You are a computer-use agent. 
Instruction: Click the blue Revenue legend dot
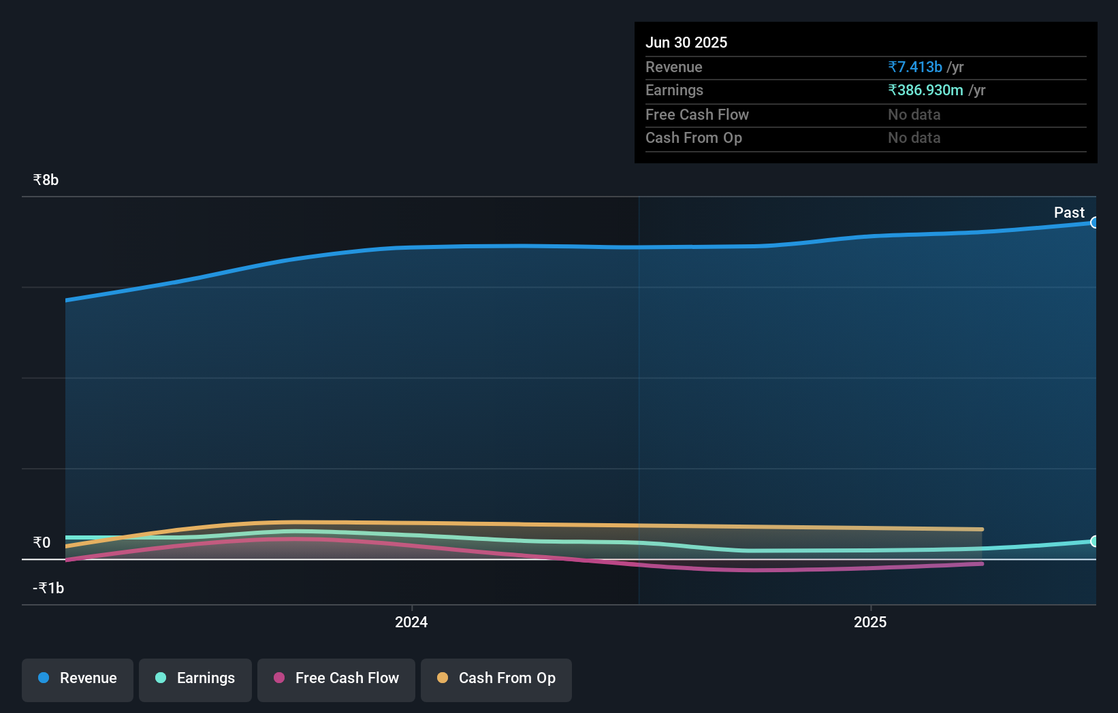(x=43, y=678)
